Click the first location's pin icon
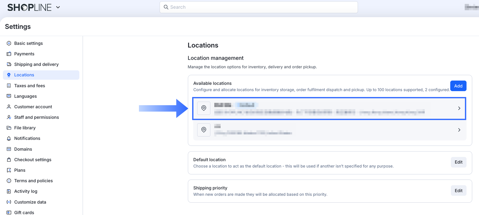This screenshot has height=215, width=479. coord(204,108)
